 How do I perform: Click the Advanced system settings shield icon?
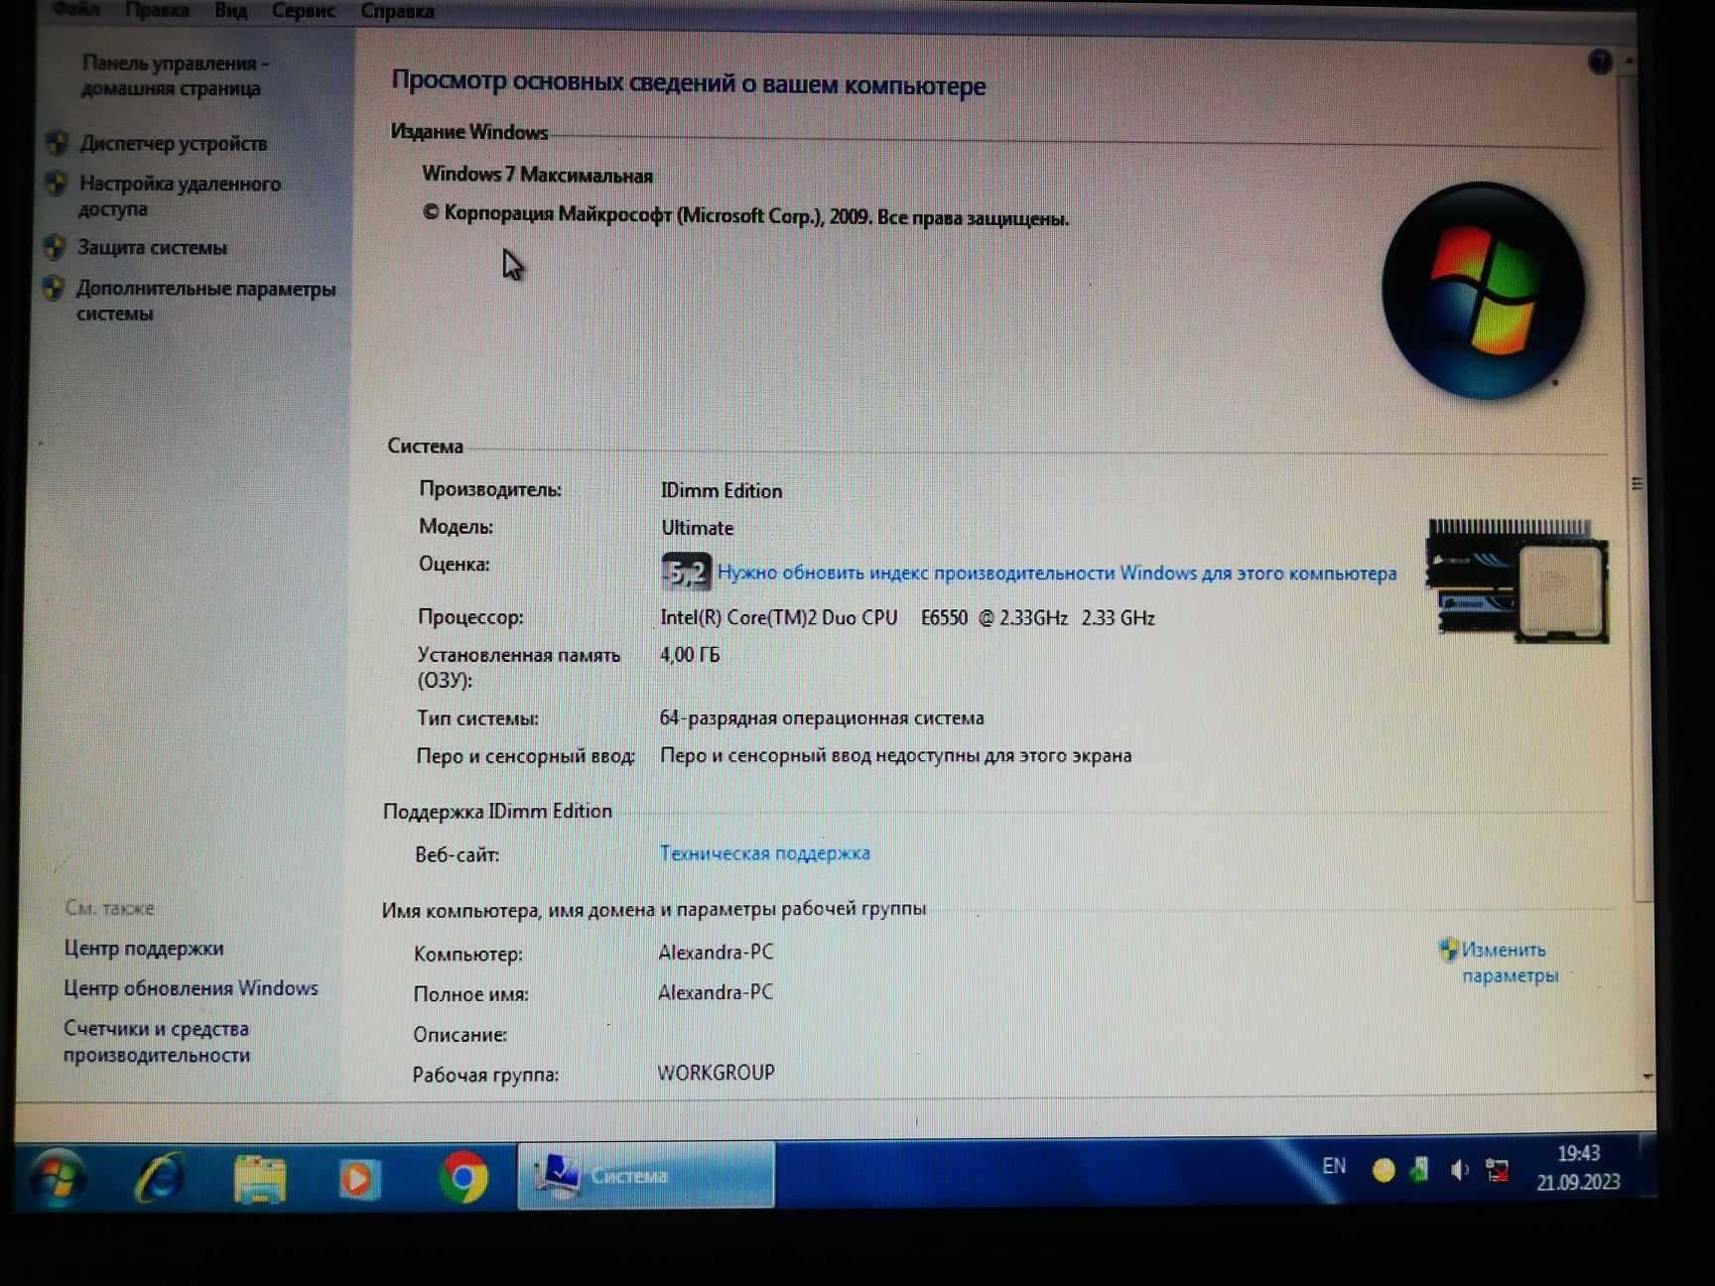(54, 289)
